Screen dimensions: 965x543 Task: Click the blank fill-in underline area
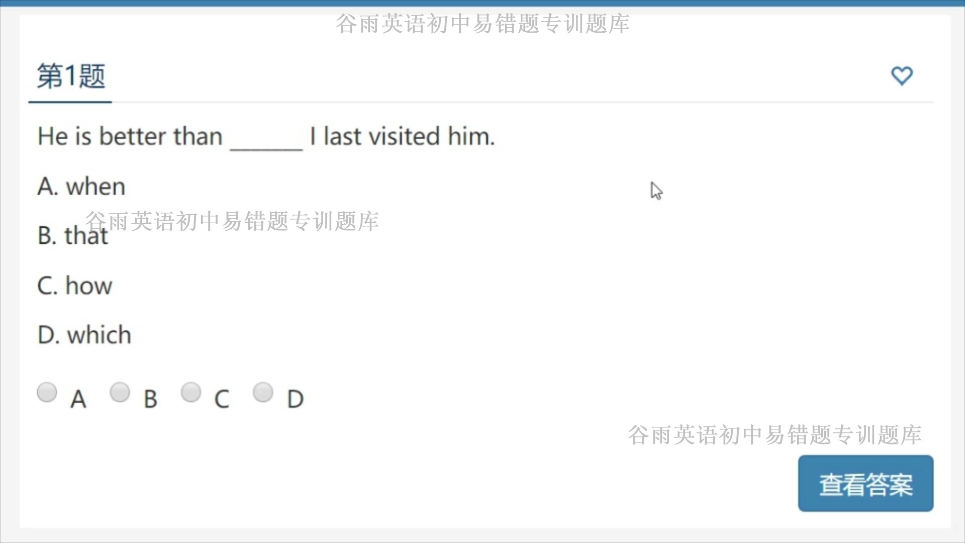coord(266,137)
